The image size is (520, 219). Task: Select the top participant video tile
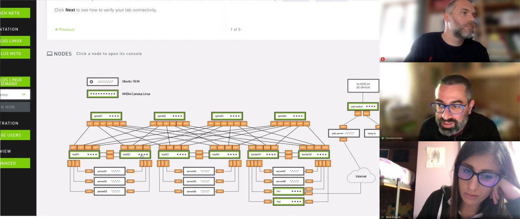point(450,31)
